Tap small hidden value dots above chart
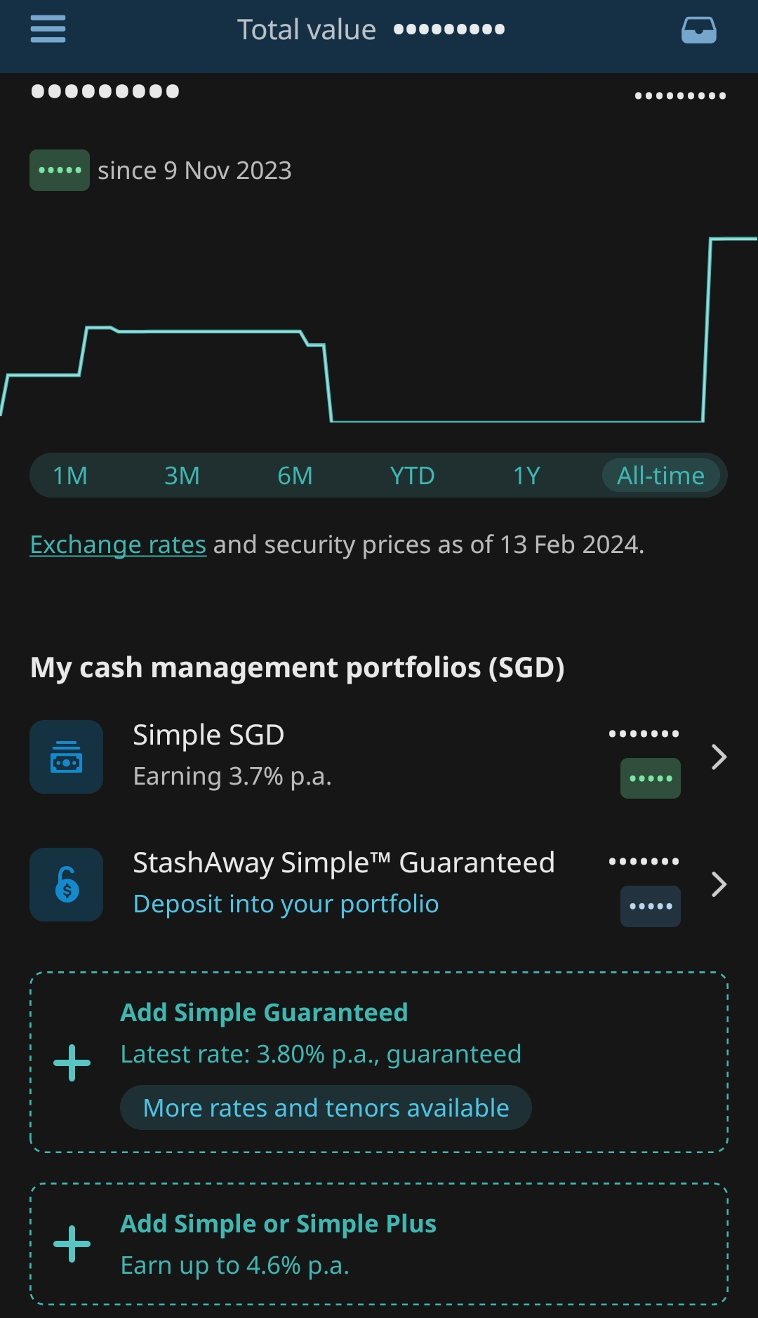 [x=680, y=95]
